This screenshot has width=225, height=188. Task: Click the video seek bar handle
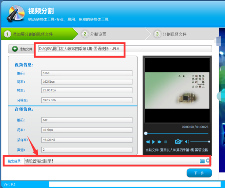tap(146, 134)
